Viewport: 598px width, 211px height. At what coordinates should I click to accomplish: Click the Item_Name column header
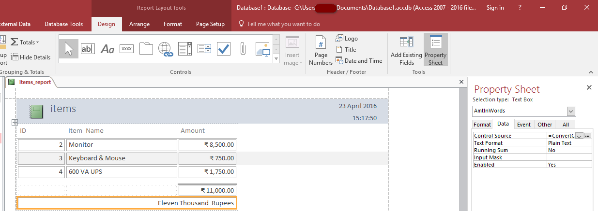[x=86, y=130]
